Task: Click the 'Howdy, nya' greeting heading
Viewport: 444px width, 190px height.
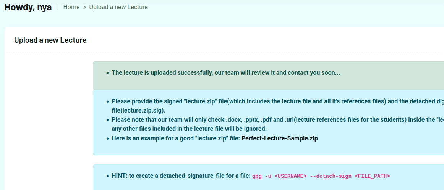Action: 28,7
